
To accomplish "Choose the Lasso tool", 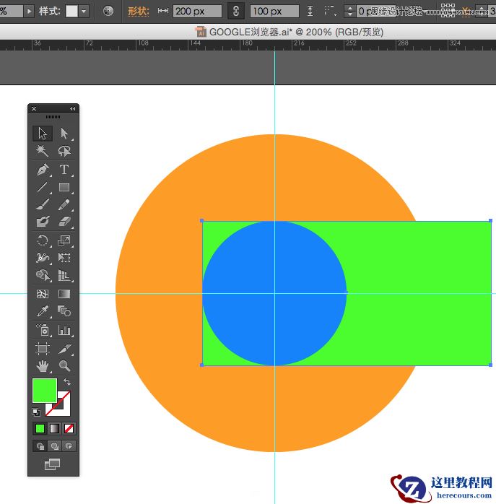I will 64,151.
